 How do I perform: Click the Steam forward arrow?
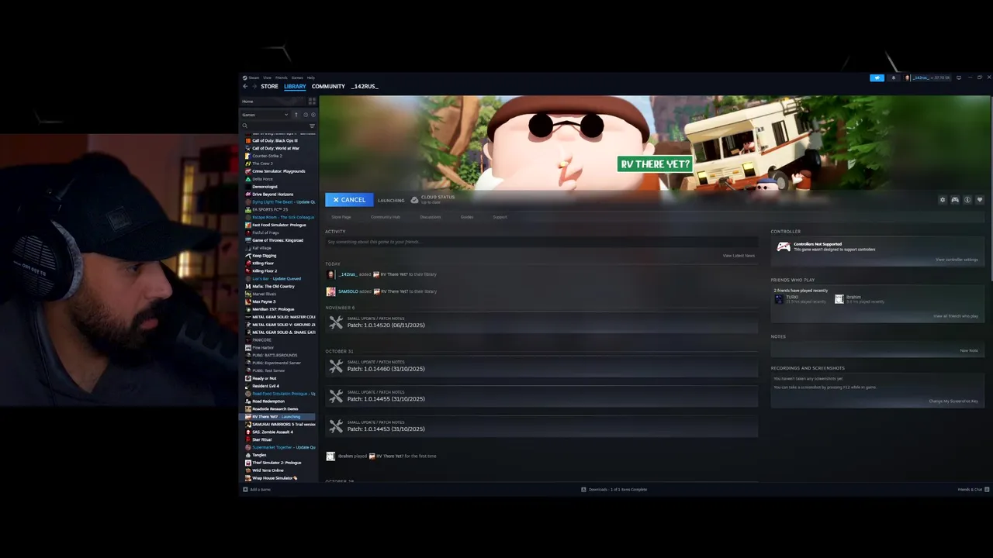[x=253, y=86]
